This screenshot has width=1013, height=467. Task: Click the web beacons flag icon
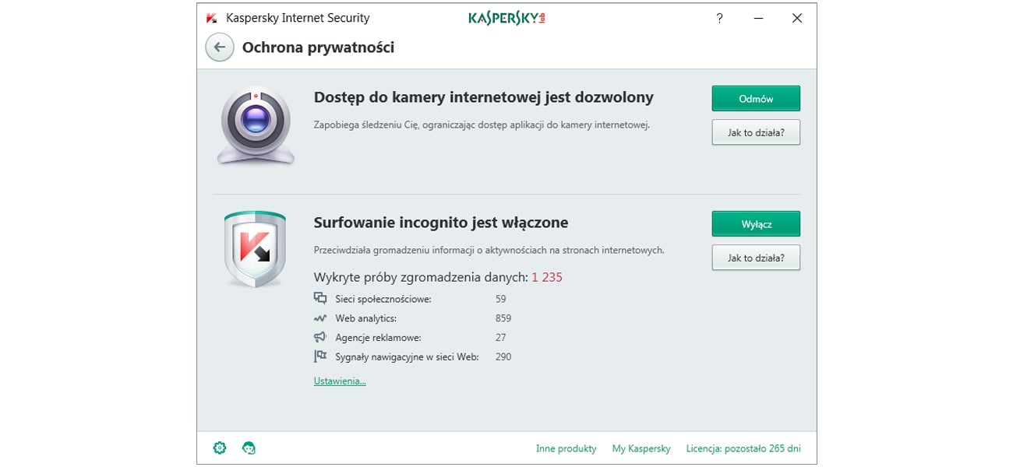[x=319, y=356]
